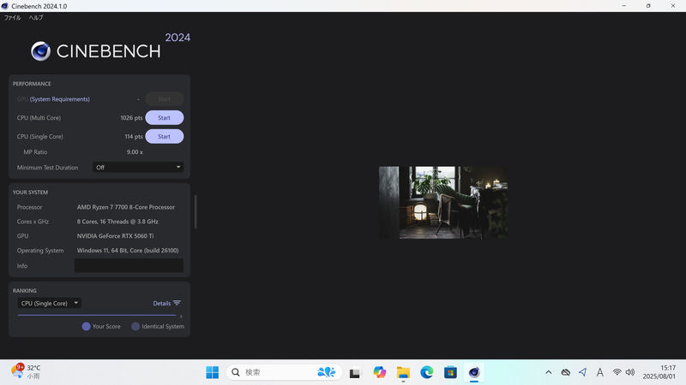Open the ファイル menu
This screenshot has height=385, width=686.
click(x=12, y=17)
